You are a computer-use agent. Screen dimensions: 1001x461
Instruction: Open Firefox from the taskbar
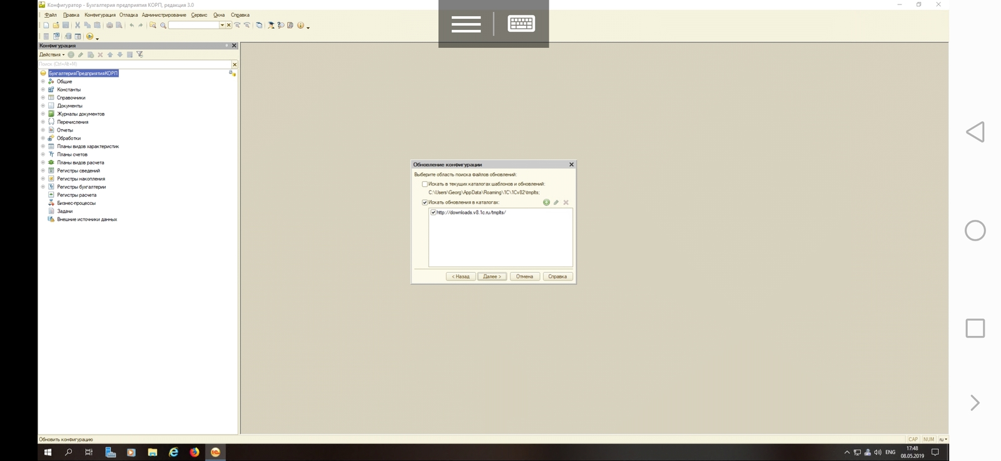tap(195, 452)
